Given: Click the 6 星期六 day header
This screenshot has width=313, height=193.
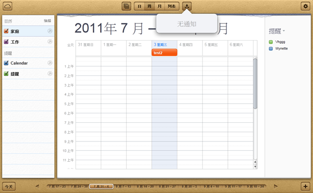Looking at the screenshot, I should coord(236,45).
